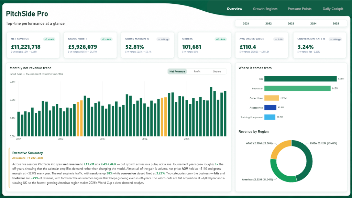Click the Training Equipment revenue bar
This screenshot has height=198, width=352.
270,117
